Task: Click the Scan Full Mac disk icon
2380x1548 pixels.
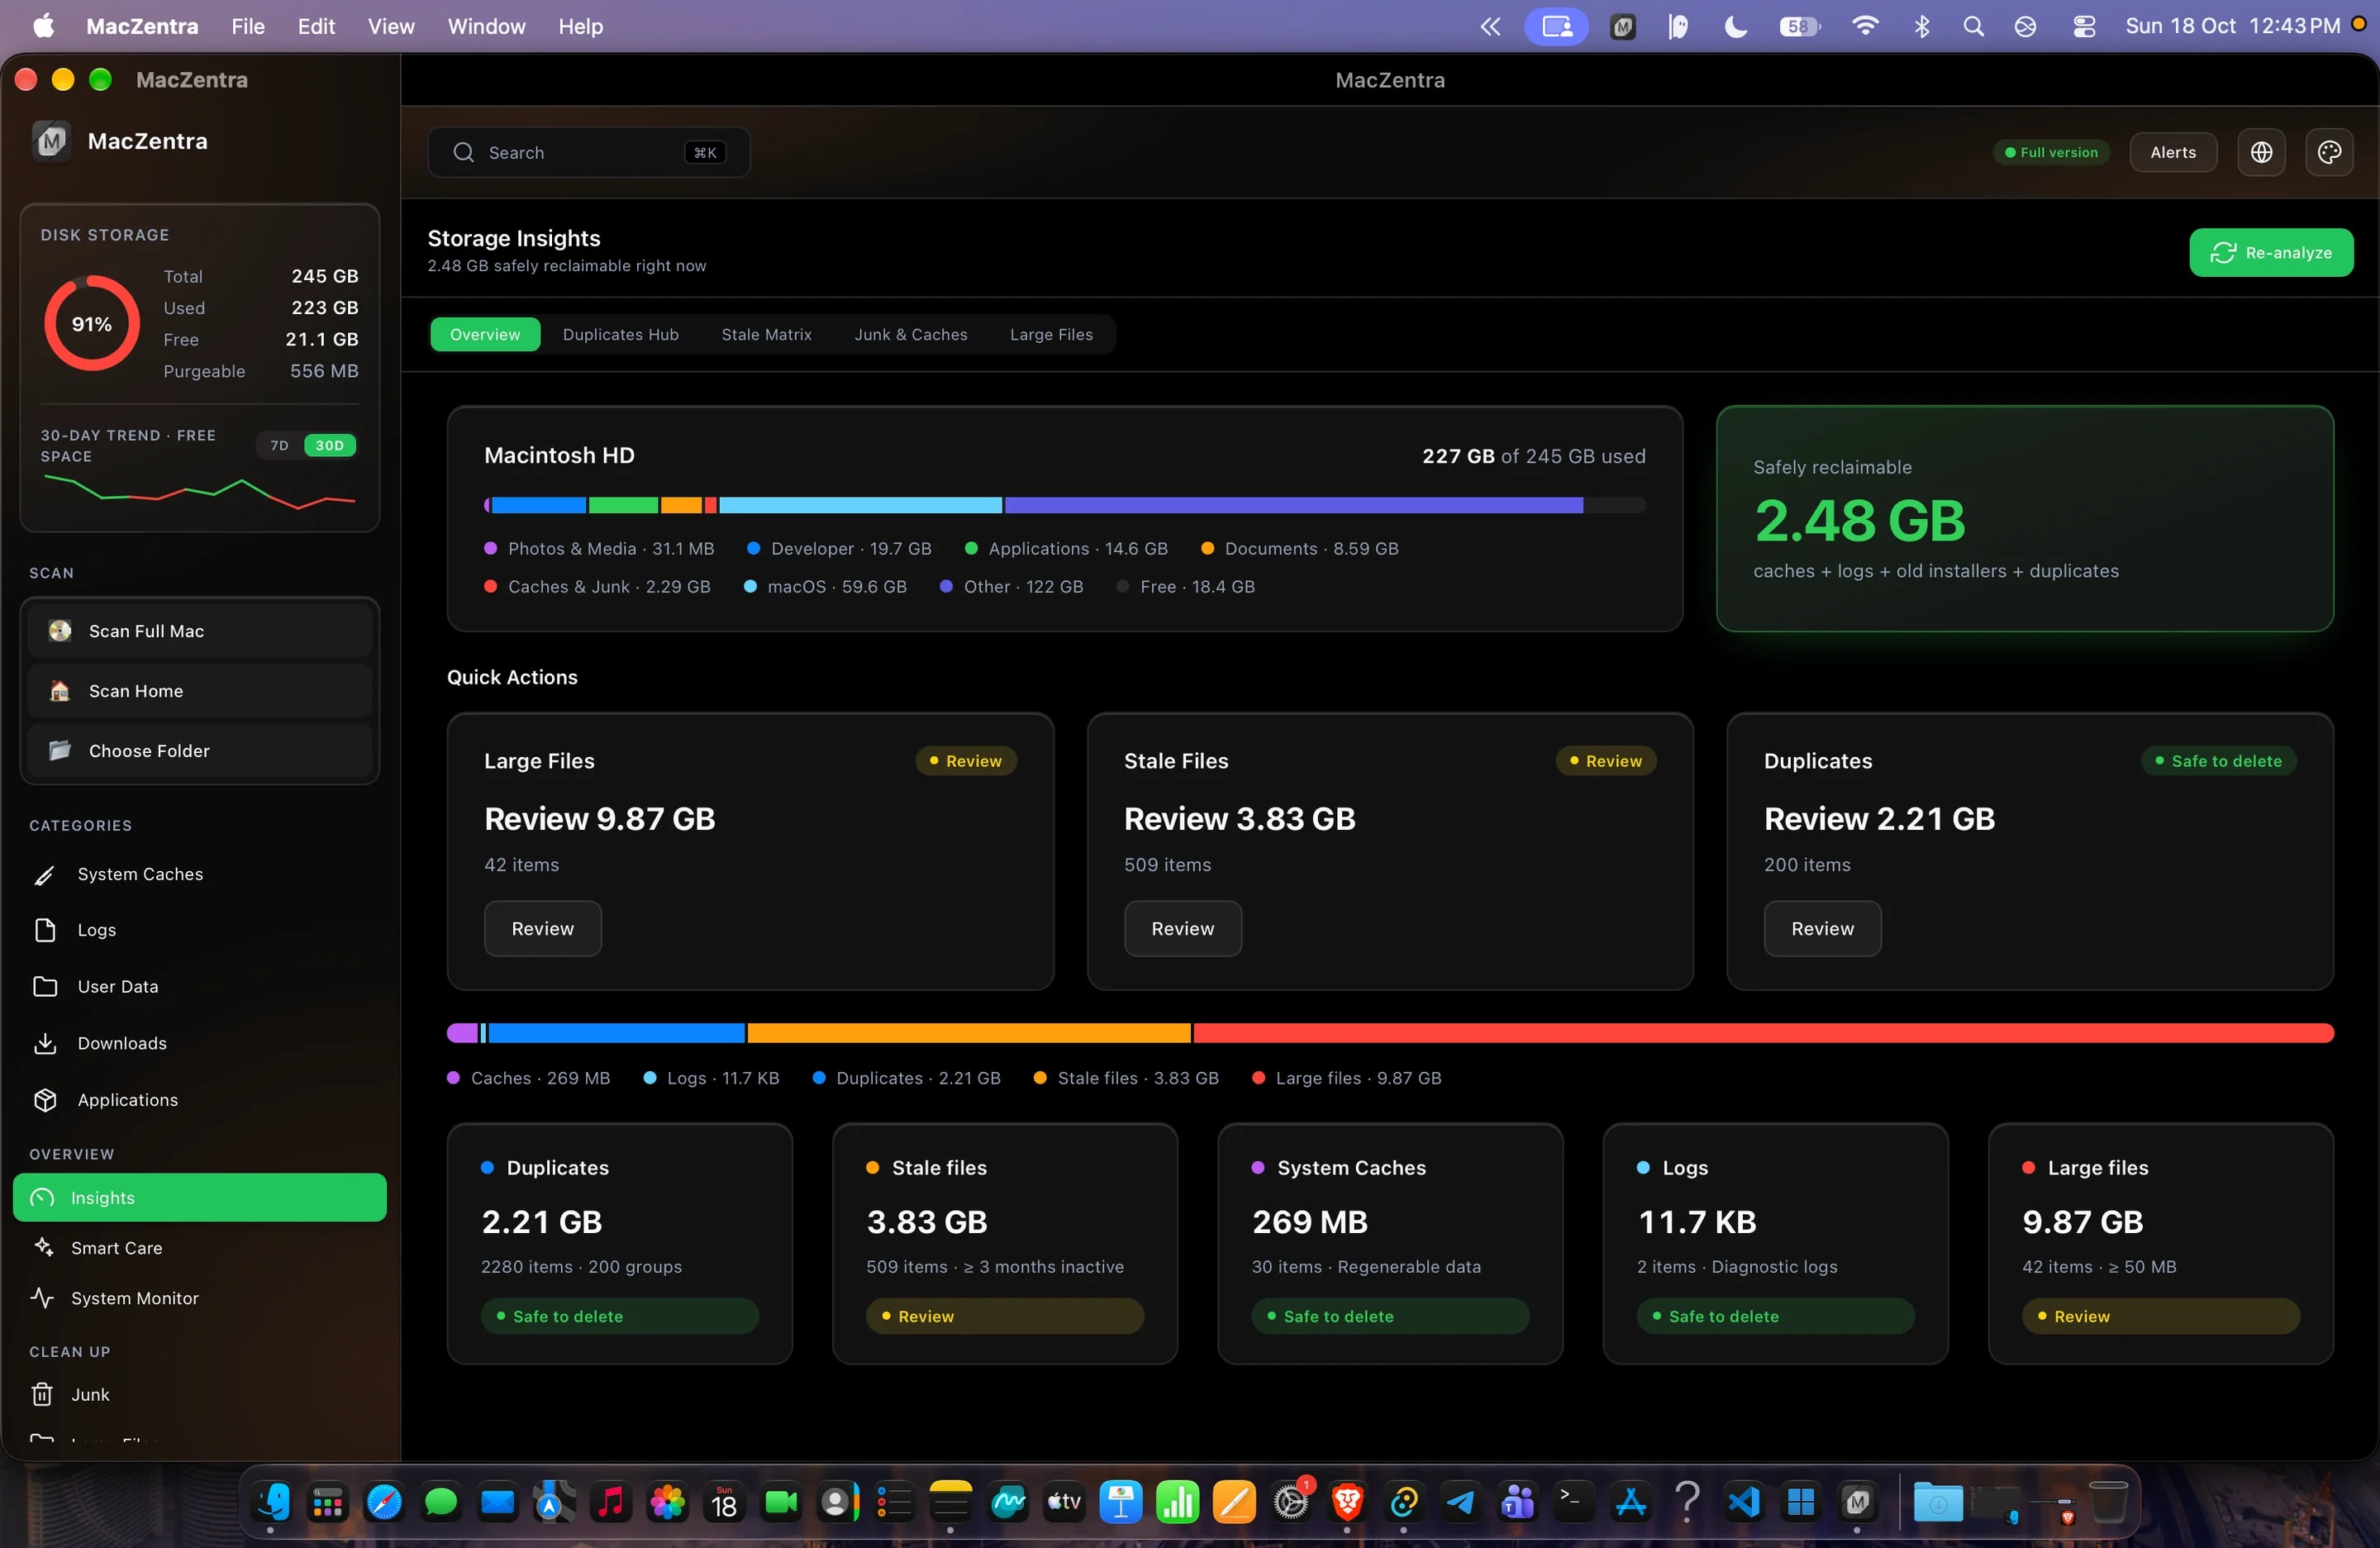Action: (x=60, y=631)
